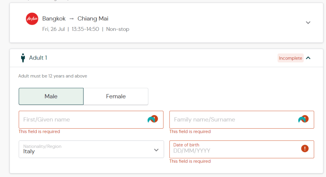The image size is (326, 177).
Task: Click the Incomplete status badge
Action: (x=290, y=58)
